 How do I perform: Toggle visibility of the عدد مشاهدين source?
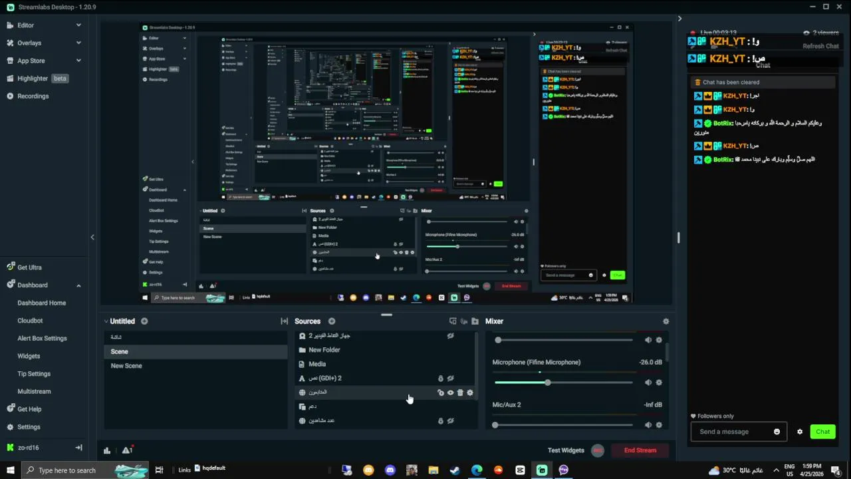(x=450, y=421)
